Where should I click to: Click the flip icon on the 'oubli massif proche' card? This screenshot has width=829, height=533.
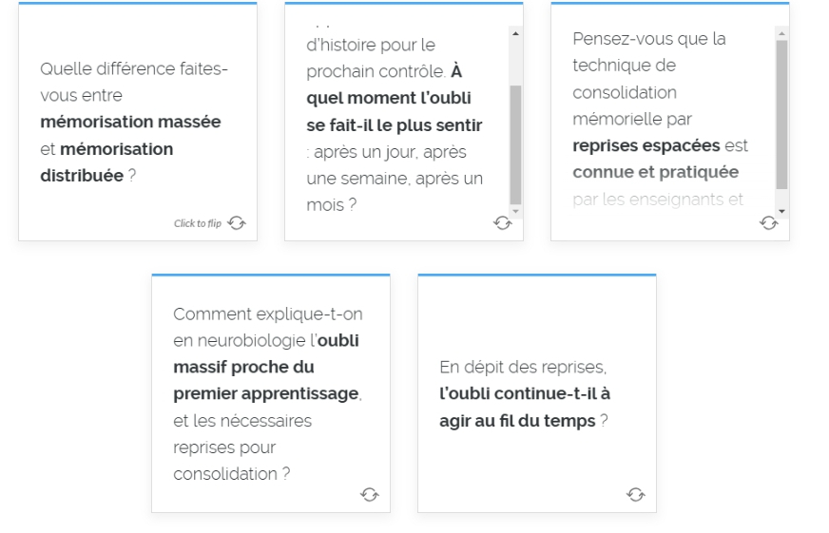point(370,494)
